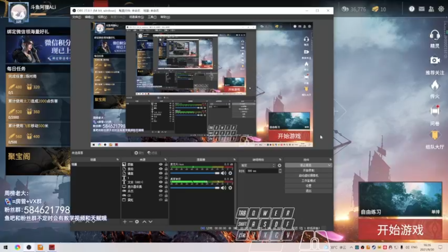Open the Windows Start menu

pos(6,247)
